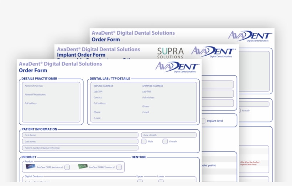Click the 'Contact:' label under Invoice Address

point(98,98)
